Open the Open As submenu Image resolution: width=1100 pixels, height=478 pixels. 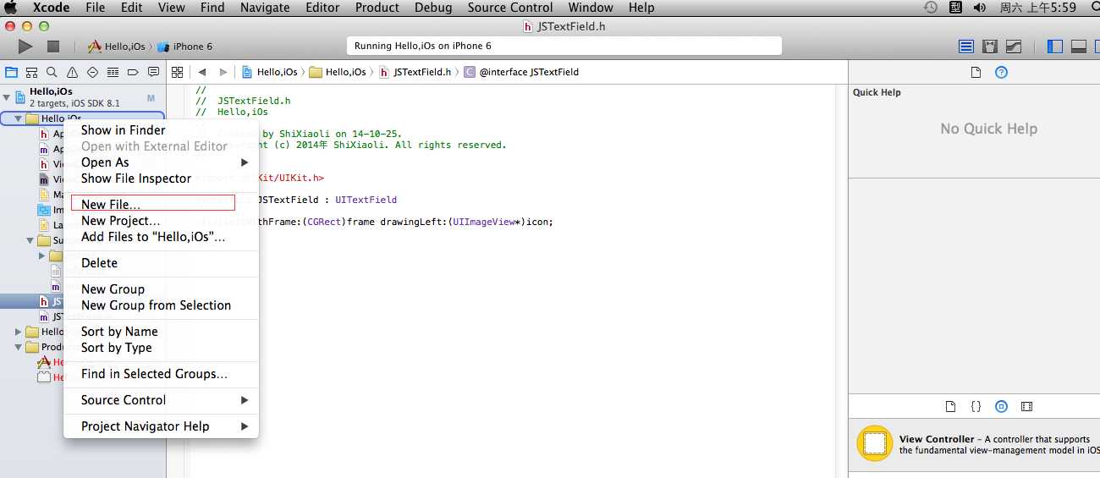(x=161, y=162)
